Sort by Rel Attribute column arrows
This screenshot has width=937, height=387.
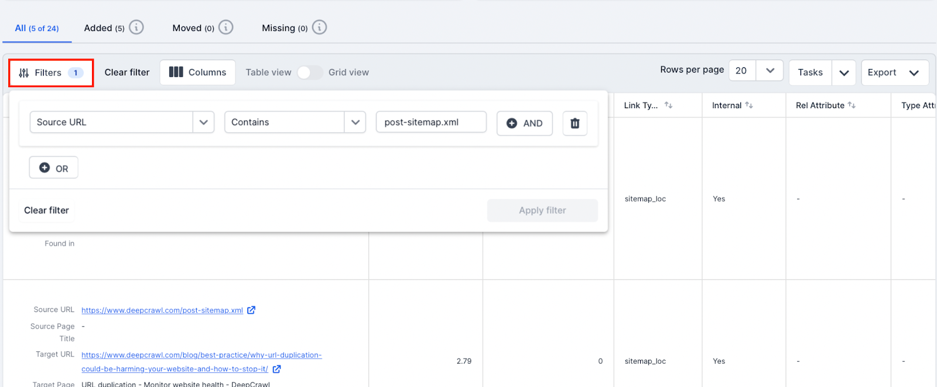click(x=851, y=105)
